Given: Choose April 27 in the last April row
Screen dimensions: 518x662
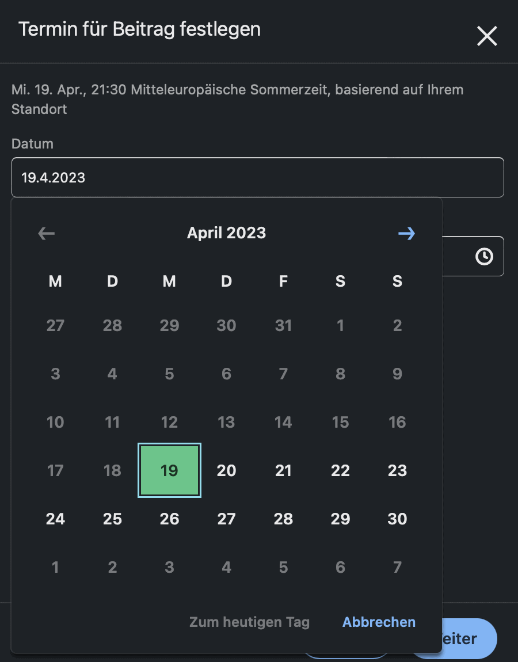Looking at the screenshot, I should tap(226, 519).
